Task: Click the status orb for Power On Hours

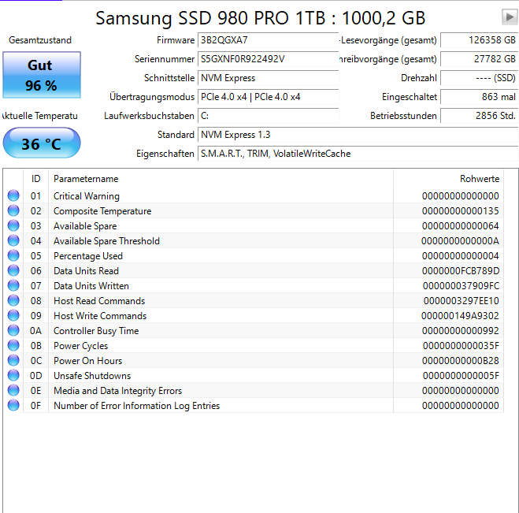Action: pyautogui.click(x=13, y=360)
